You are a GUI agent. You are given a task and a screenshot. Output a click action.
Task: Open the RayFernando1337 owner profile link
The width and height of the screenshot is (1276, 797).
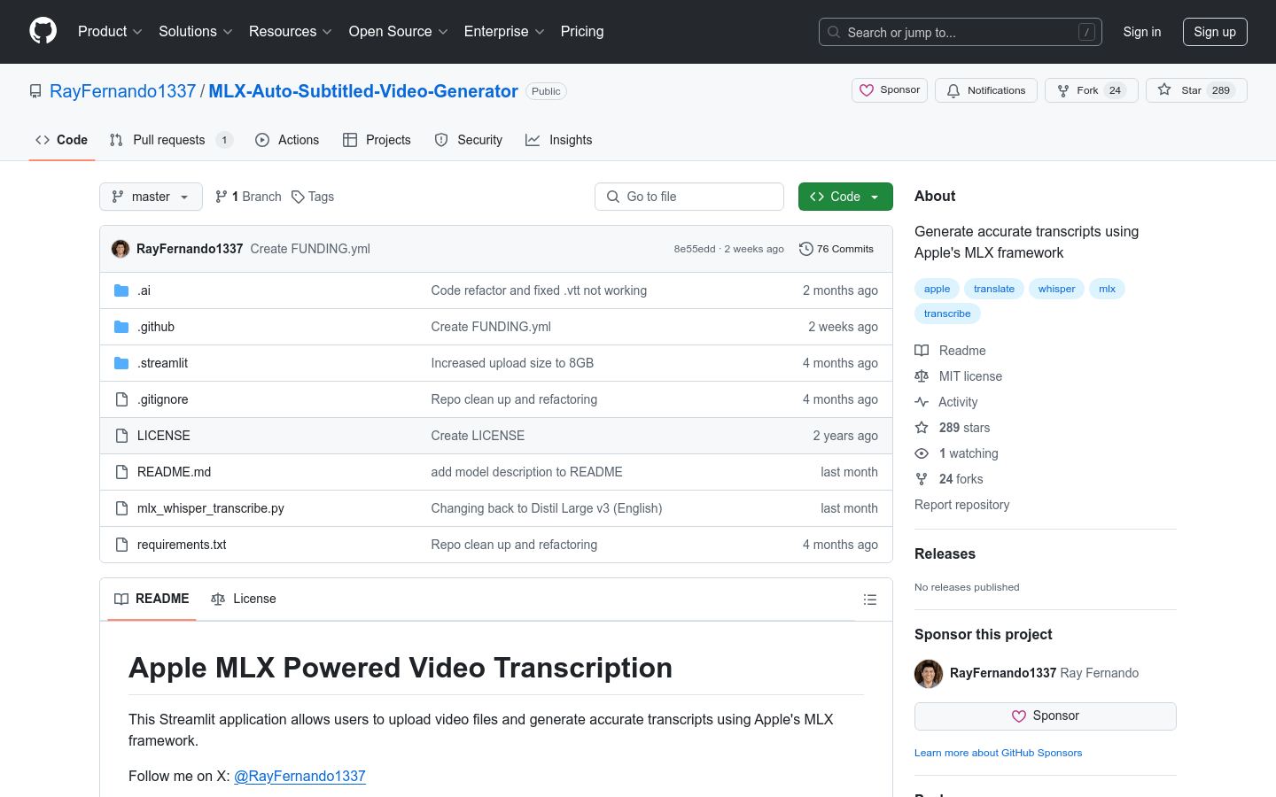122,91
